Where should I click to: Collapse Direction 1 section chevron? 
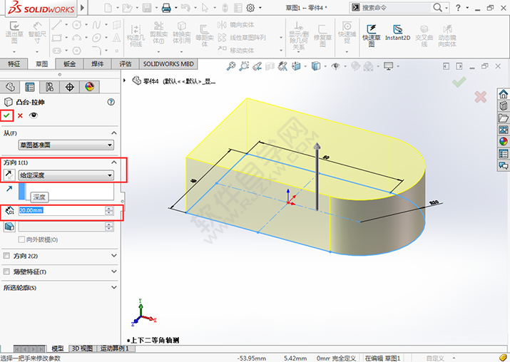click(114, 162)
